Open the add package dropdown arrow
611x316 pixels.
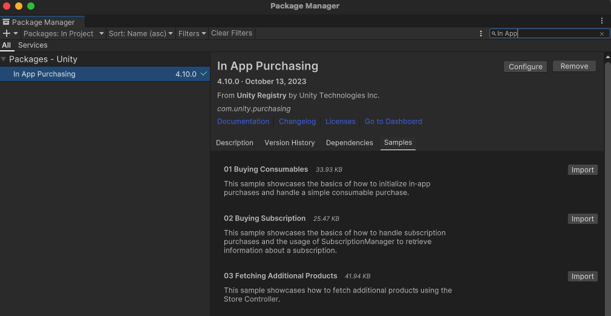(16, 33)
